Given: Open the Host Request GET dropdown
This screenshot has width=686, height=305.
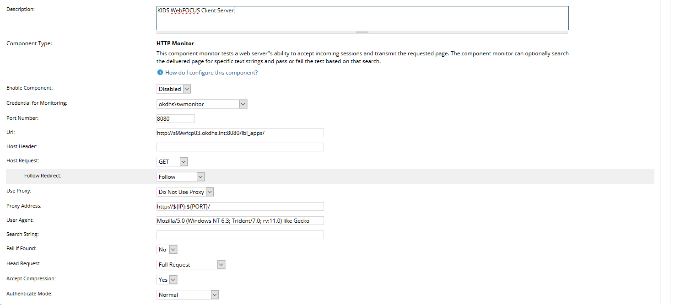Looking at the screenshot, I should [x=172, y=161].
